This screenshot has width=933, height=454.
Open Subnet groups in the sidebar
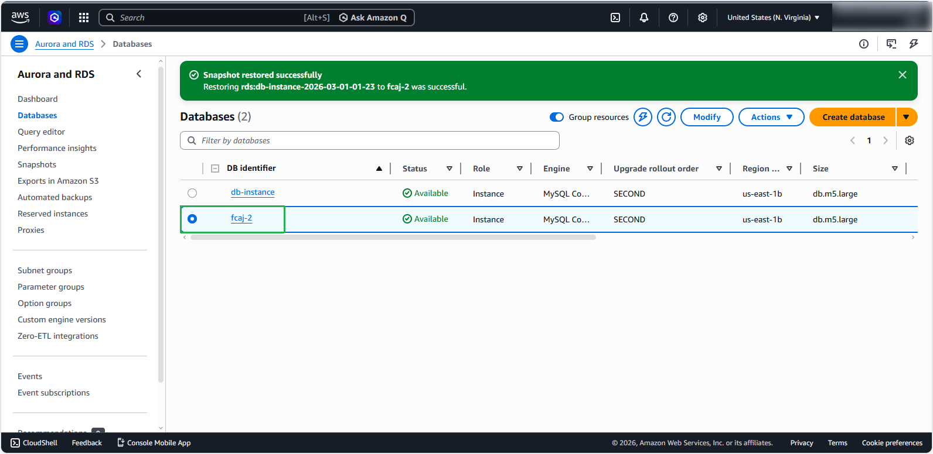pos(45,270)
